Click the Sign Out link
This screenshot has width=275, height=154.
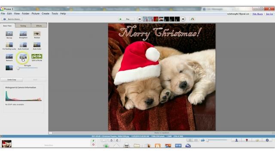[269, 14]
